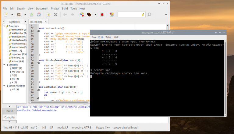Click the Compile icon in toolbar
The height and width of the screenshot is (134, 234).
[x=82, y=15]
